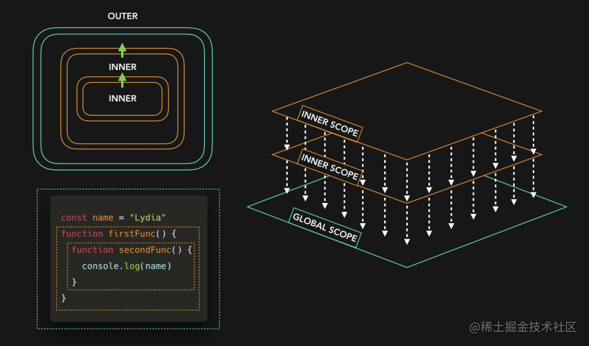Viewport: 589px width, 346px height.
Task: Click the function keyword before firstFunc
Action: point(82,234)
